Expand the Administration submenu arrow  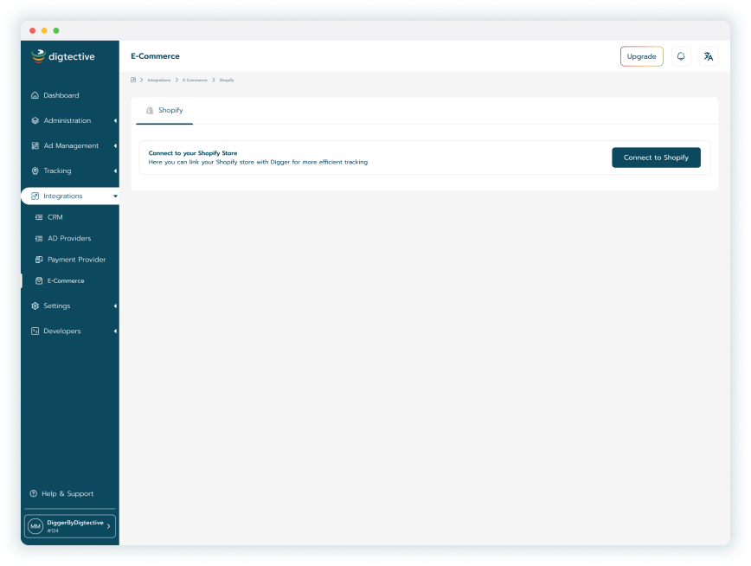pos(115,121)
